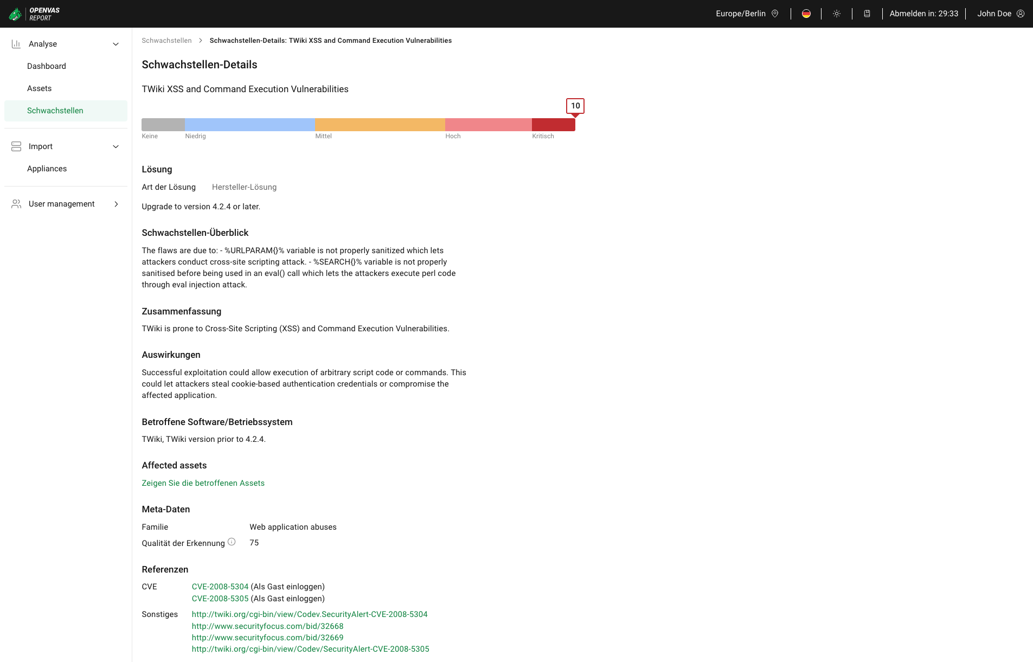Screen dimensions: 1033x662
Task: Click the Mittel severity label
Action: coord(323,136)
